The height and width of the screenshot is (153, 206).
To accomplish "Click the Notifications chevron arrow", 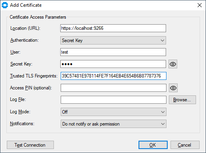I will [x=163, y=124].
